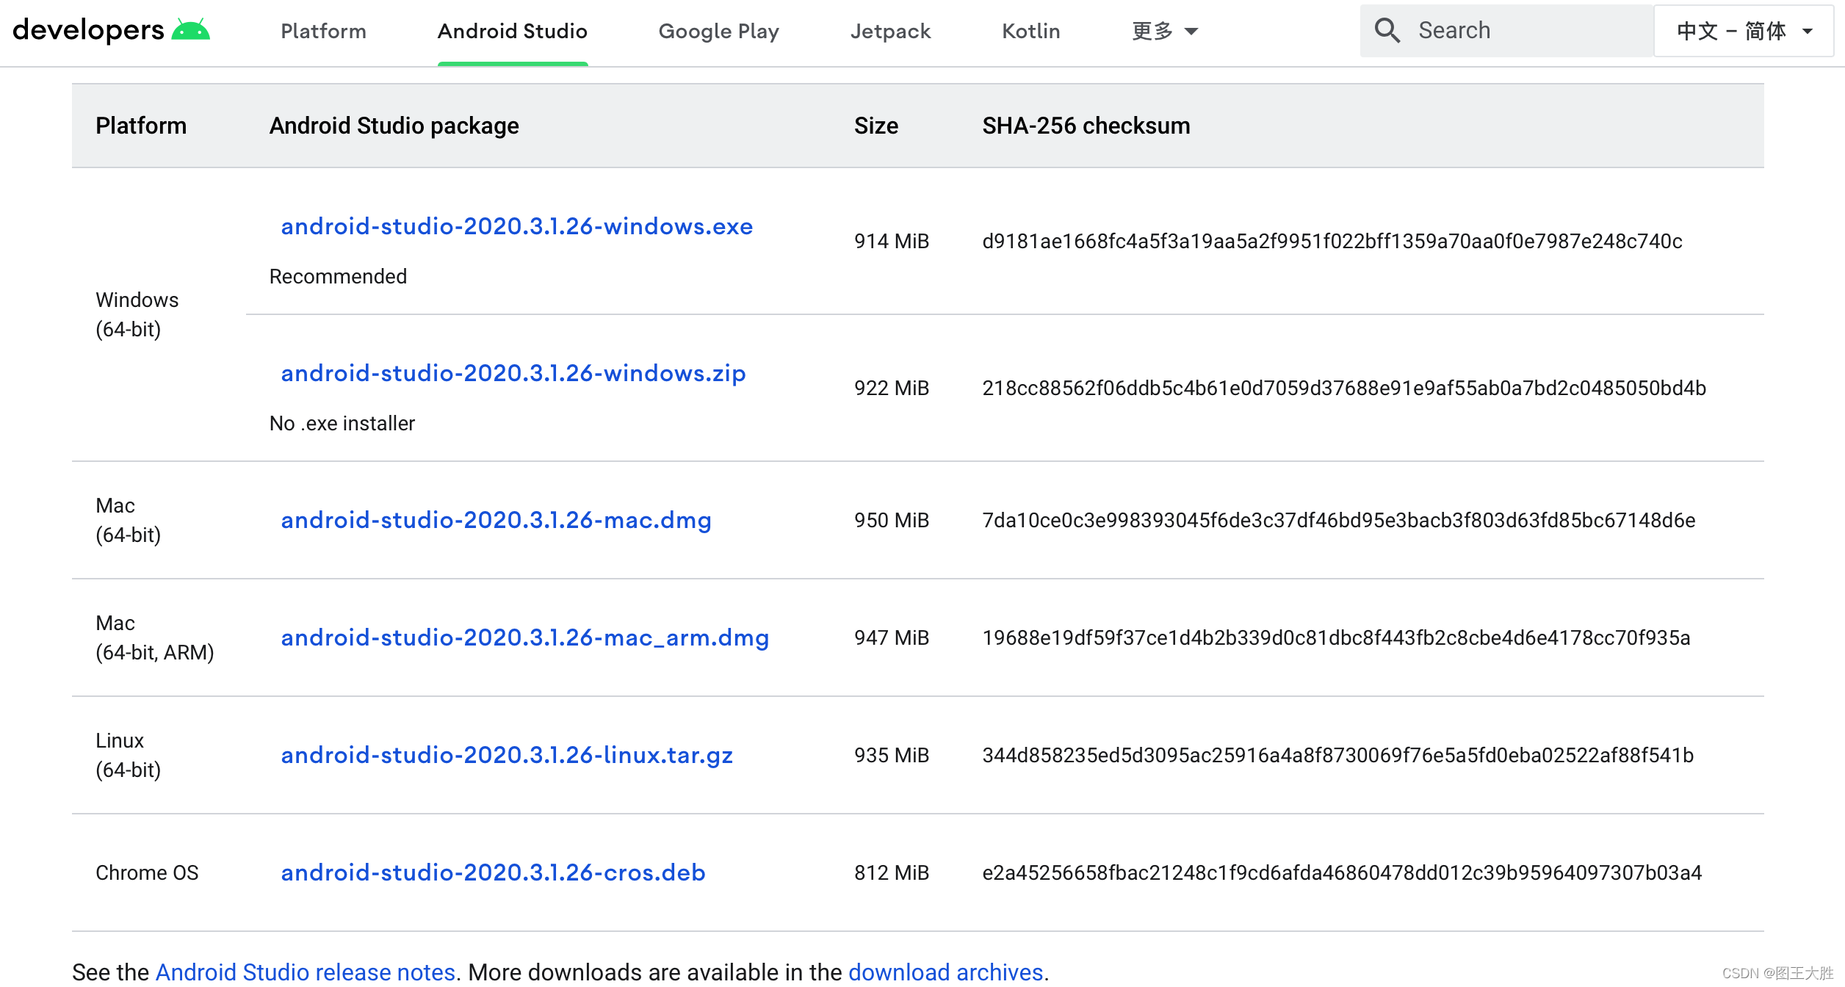Click the Android developers logo
The image size is (1845, 987).
click(111, 30)
